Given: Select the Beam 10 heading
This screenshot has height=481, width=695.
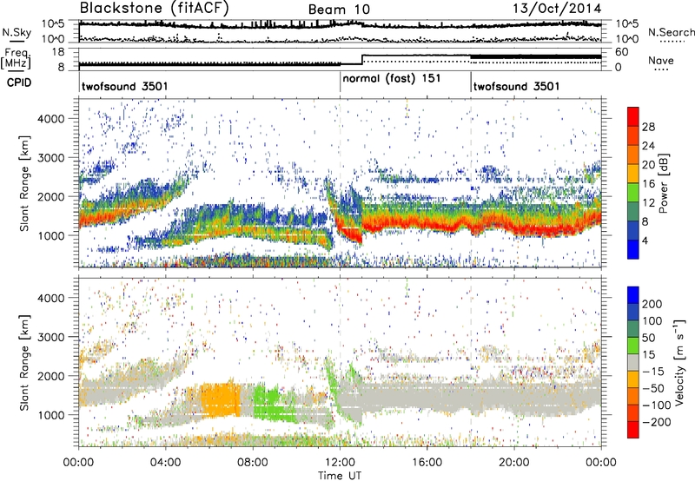Looking at the screenshot, I should pos(339,10).
